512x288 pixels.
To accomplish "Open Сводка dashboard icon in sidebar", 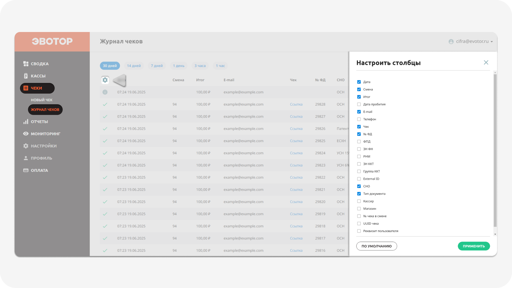I will click(x=26, y=64).
